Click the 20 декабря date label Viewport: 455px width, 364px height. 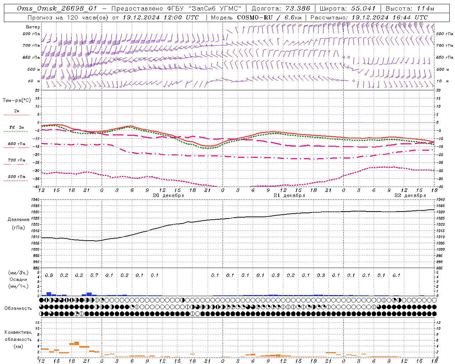coord(168,196)
